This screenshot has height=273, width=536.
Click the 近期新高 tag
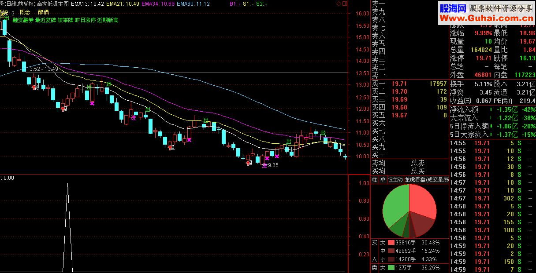click(x=108, y=20)
